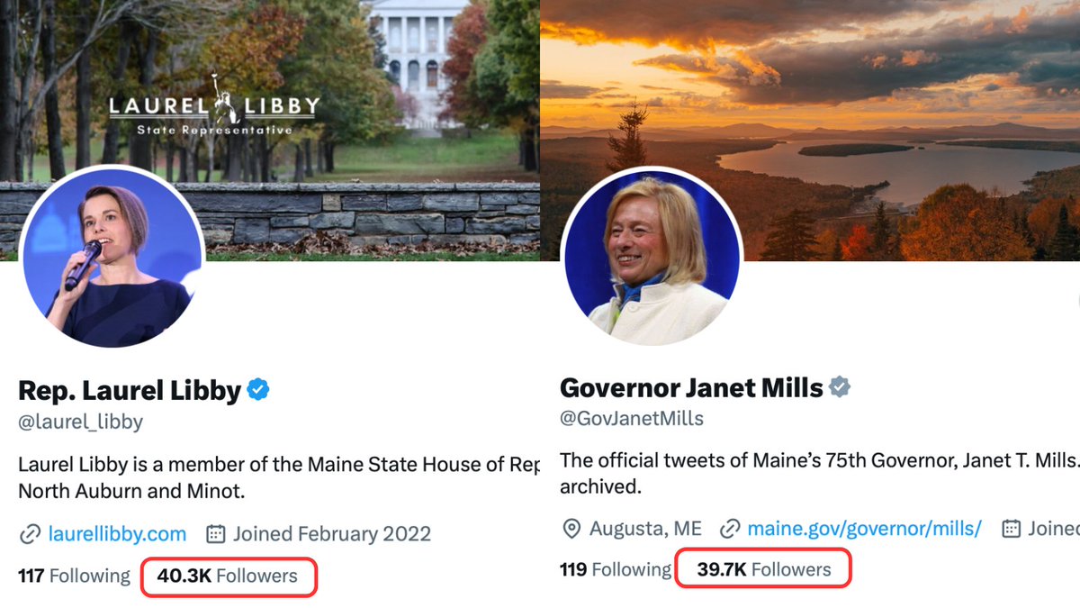The height and width of the screenshot is (608, 1080).
Task: Click the @laurel_libby handle
Action: (80, 422)
